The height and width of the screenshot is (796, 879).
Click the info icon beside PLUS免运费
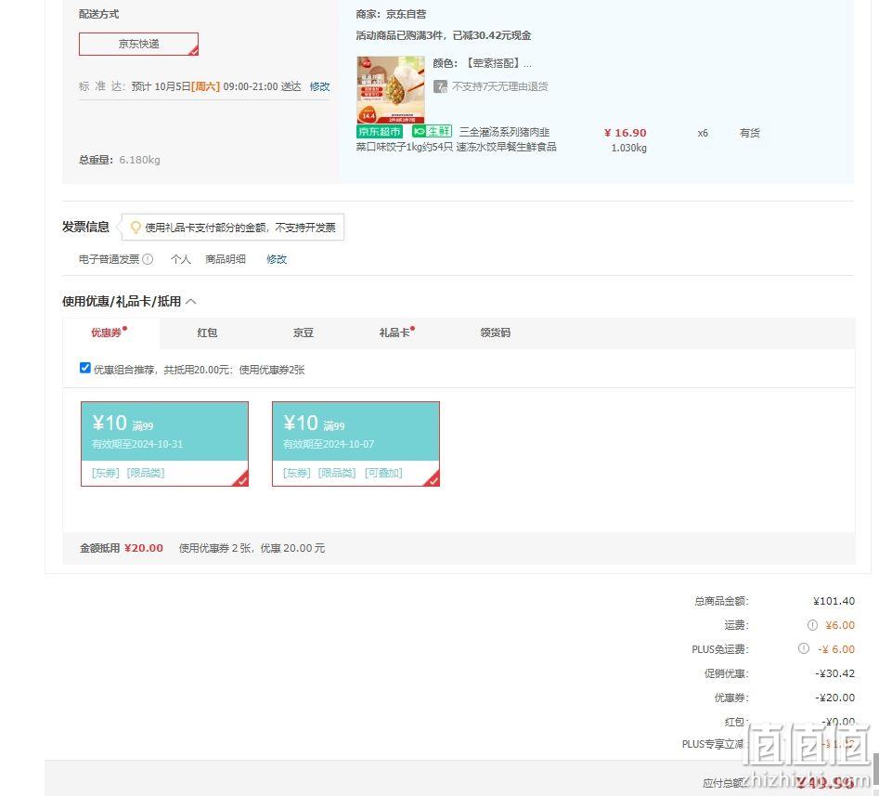803,648
